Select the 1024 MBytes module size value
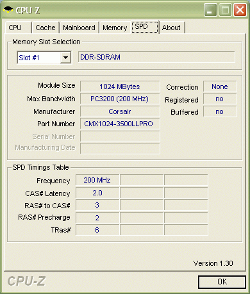Screen dimensions: 250x294 [x=120, y=86]
